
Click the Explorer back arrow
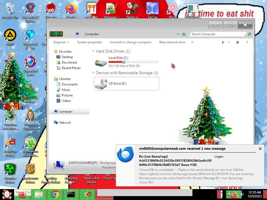click(x=53, y=34)
